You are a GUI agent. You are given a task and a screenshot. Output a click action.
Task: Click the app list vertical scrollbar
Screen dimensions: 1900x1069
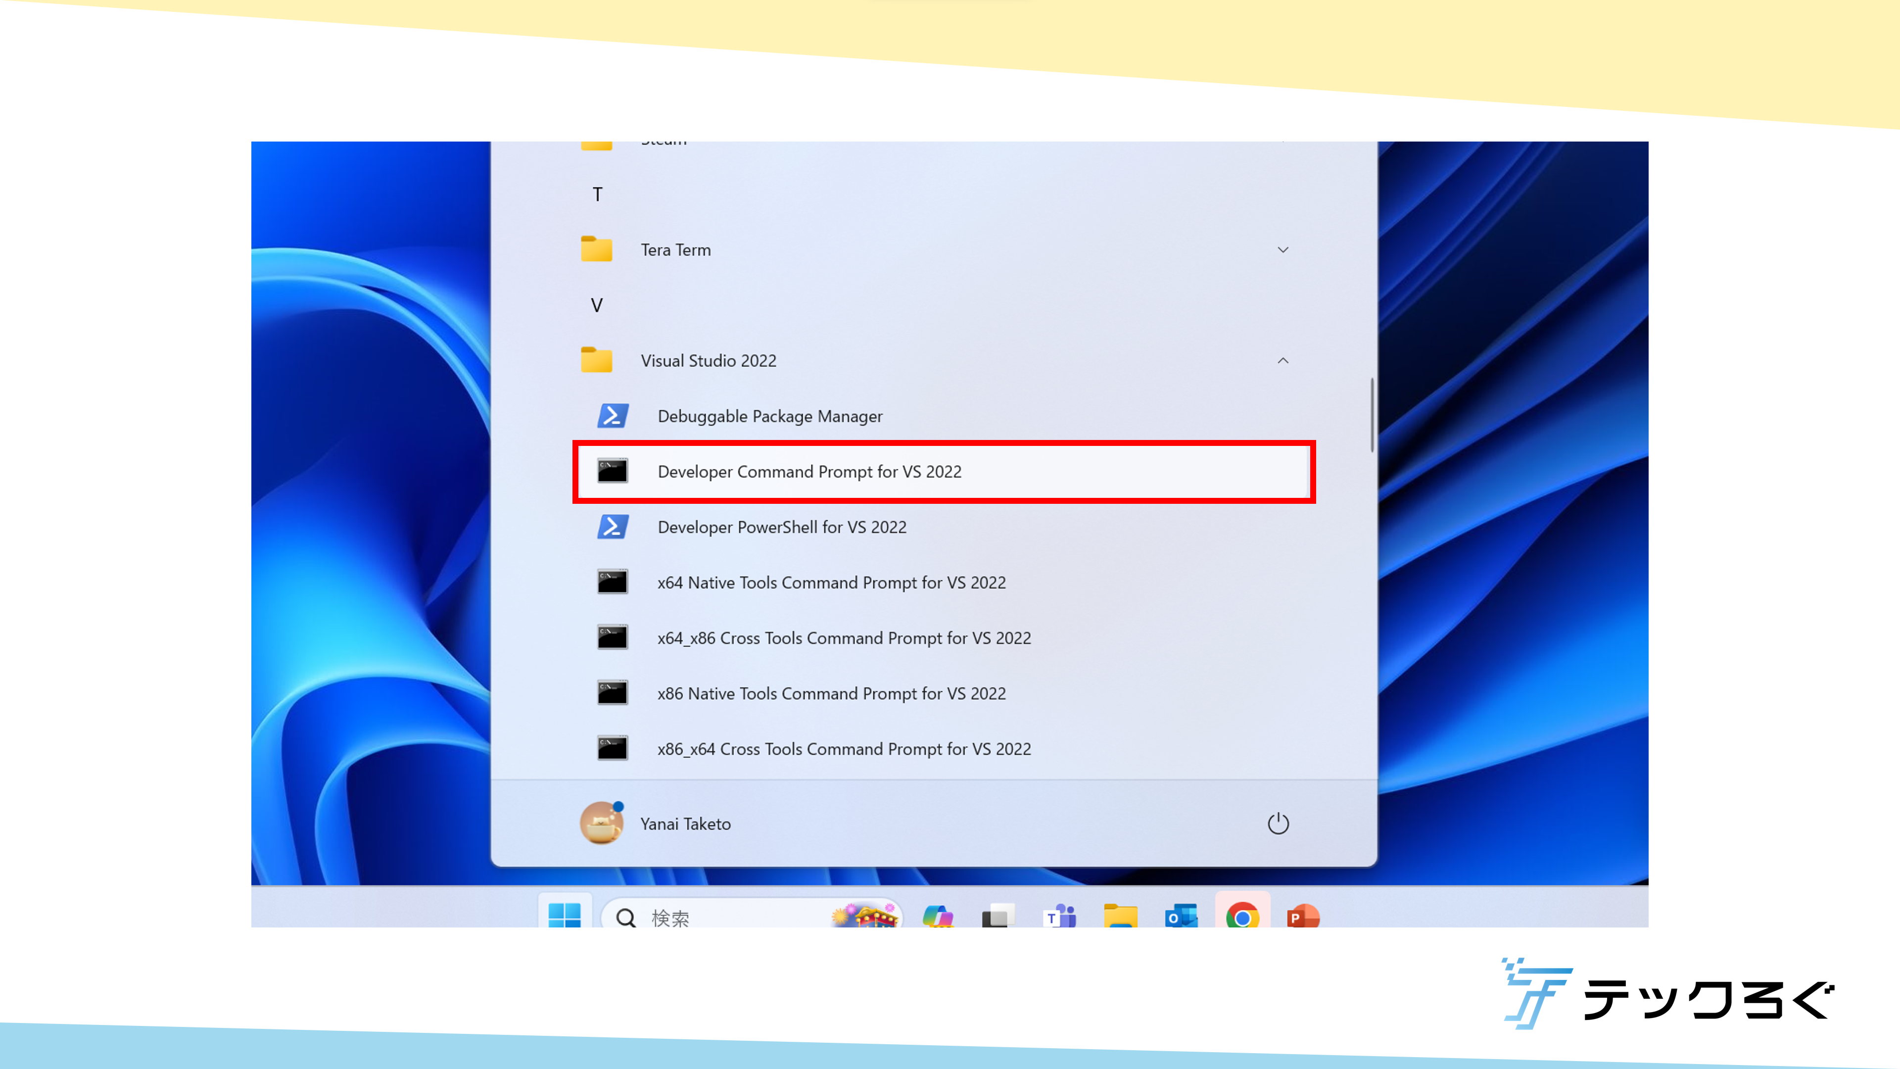pyautogui.click(x=1372, y=415)
